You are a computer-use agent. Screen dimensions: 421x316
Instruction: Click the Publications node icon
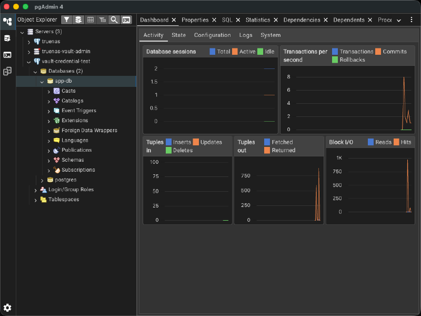tap(57, 150)
